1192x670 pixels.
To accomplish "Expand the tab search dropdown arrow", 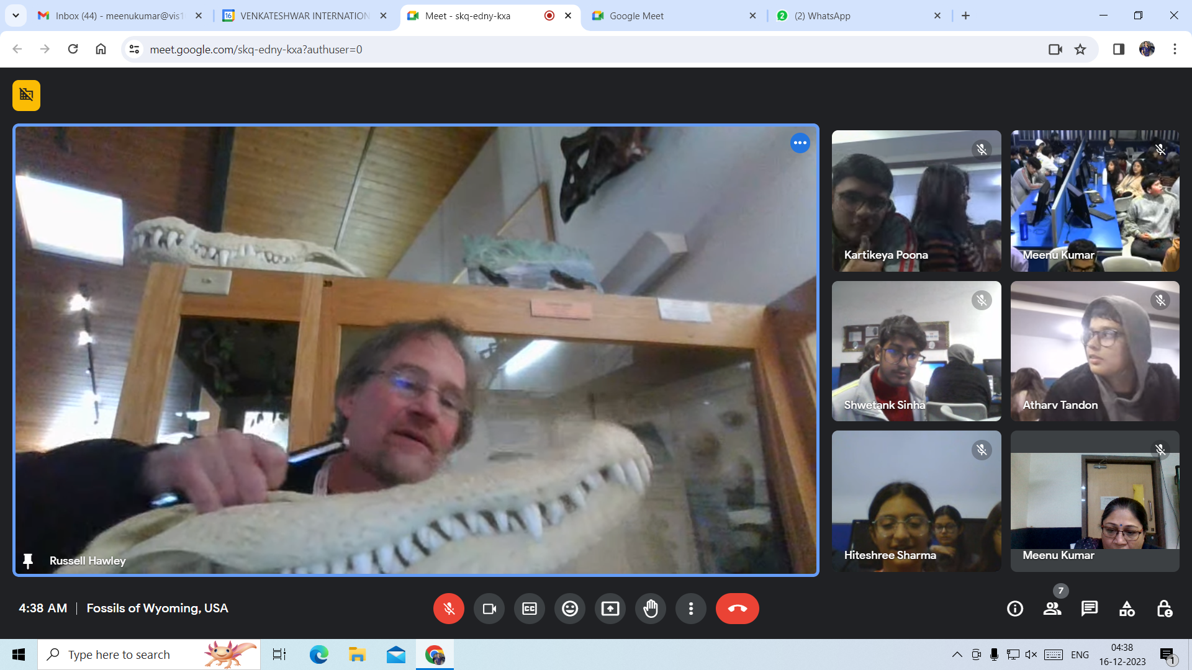I will tap(16, 16).
